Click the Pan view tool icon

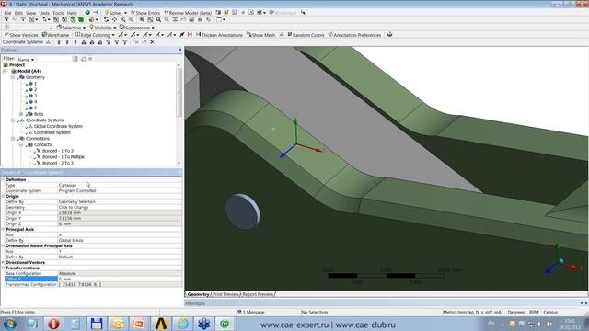click(x=114, y=19)
